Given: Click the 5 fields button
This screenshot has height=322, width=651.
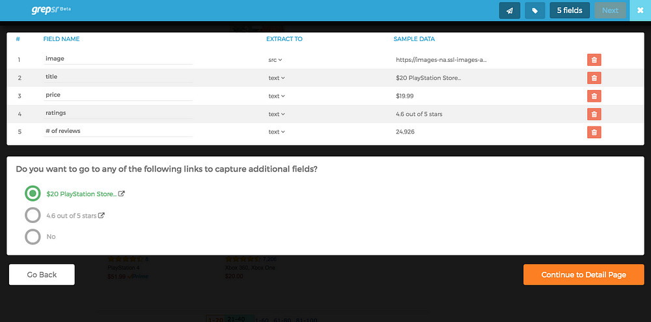Looking at the screenshot, I should [x=570, y=10].
